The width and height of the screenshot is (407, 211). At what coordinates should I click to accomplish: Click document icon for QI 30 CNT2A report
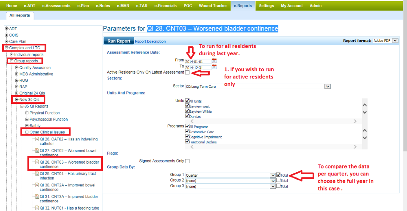point(37,185)
